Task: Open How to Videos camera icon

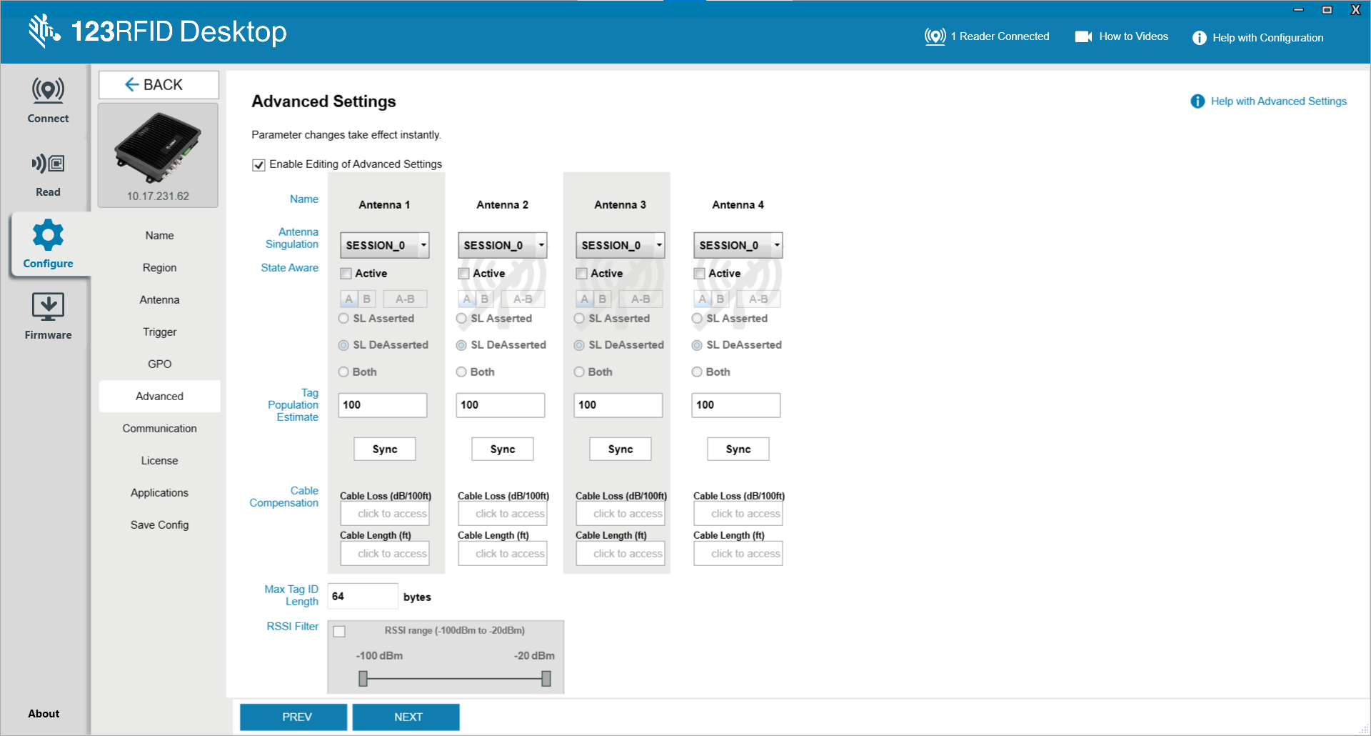Action: coord(1084,36)
